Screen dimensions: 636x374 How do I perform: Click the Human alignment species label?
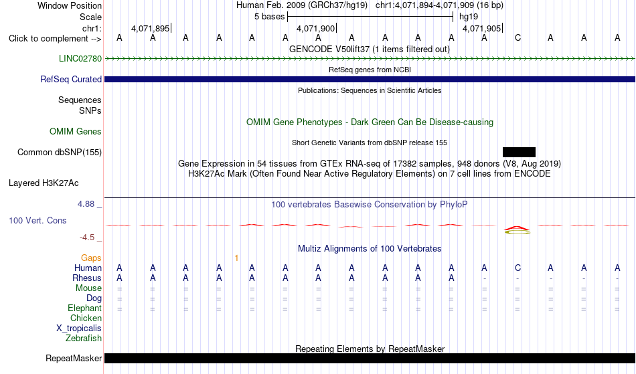88,268
